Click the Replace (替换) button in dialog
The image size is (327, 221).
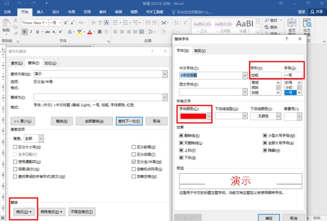[x=62, y=121]
